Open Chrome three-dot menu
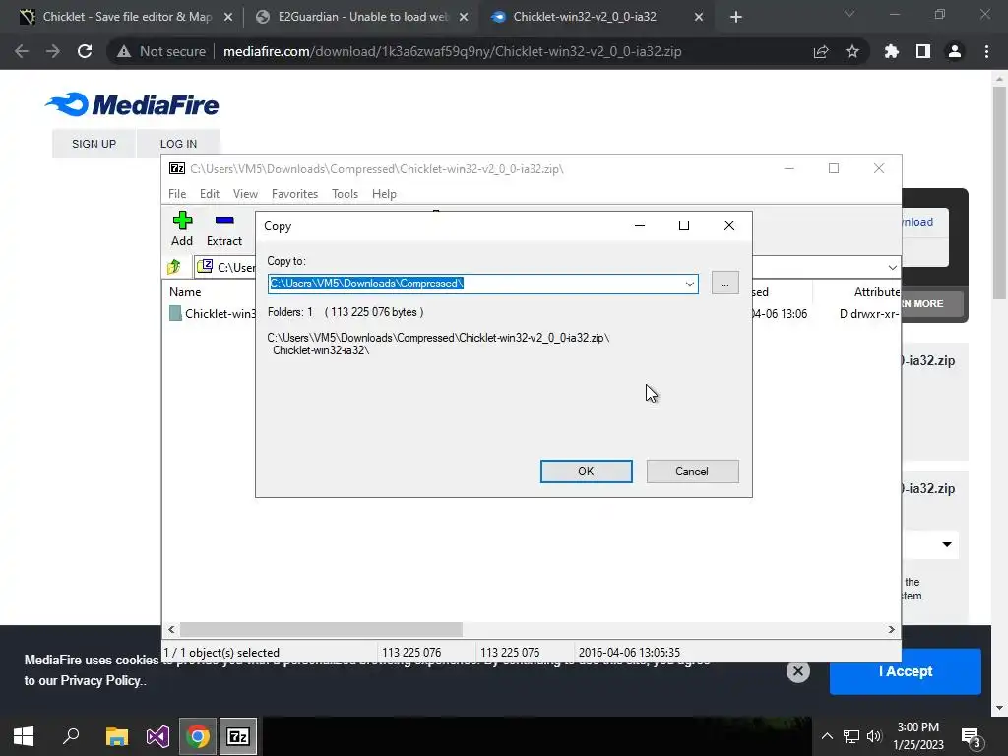Viewport: 1008px width, 756px height. coord(986,51)
